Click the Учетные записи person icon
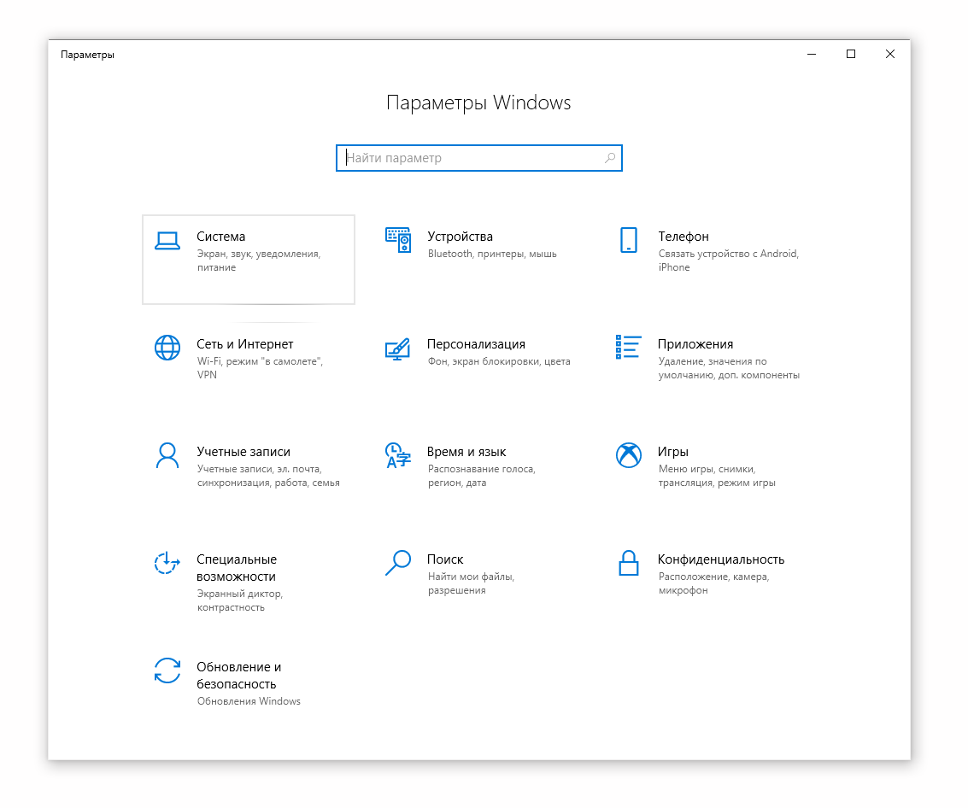The image size is (968, 808). [167, 455]
